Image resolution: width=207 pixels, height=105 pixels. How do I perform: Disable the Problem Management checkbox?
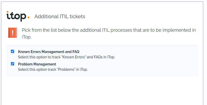[x=13, y=64]
